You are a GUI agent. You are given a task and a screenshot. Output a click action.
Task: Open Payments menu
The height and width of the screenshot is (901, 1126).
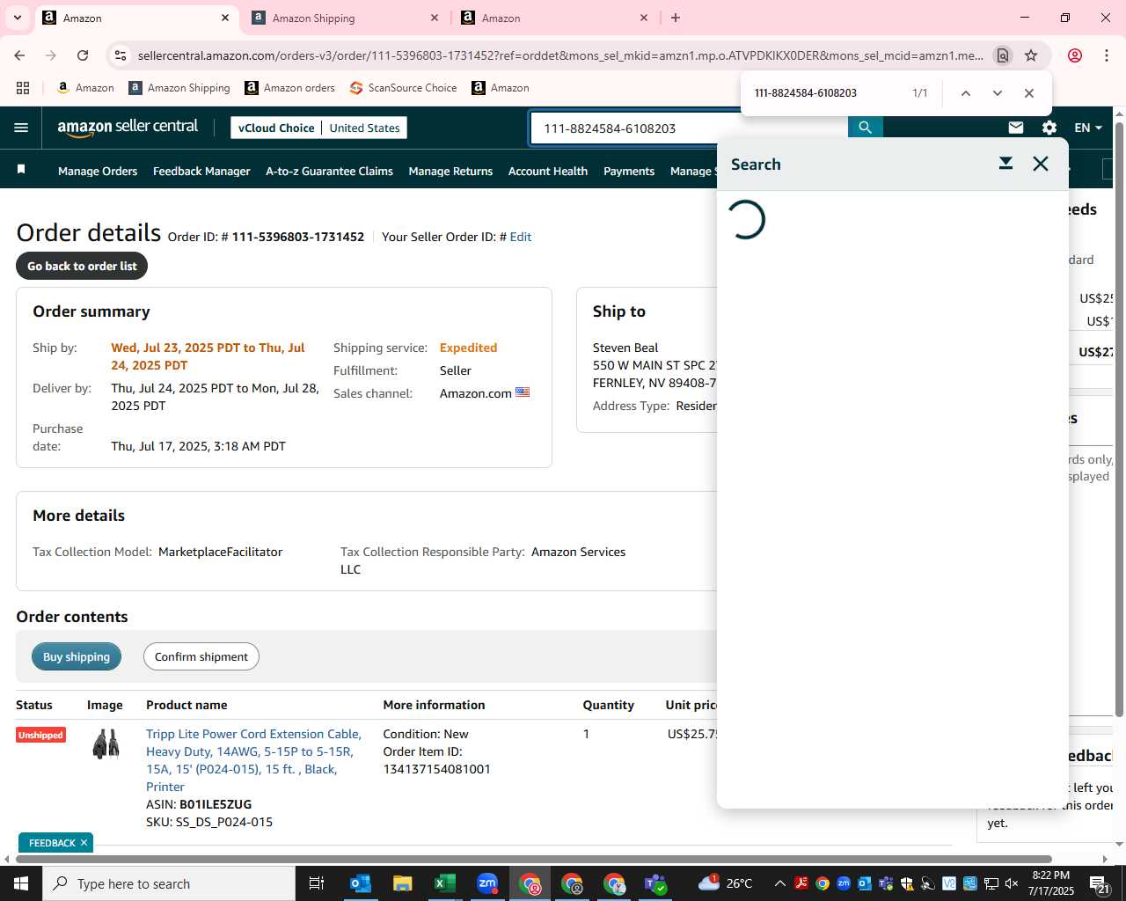tap(629, 171)
